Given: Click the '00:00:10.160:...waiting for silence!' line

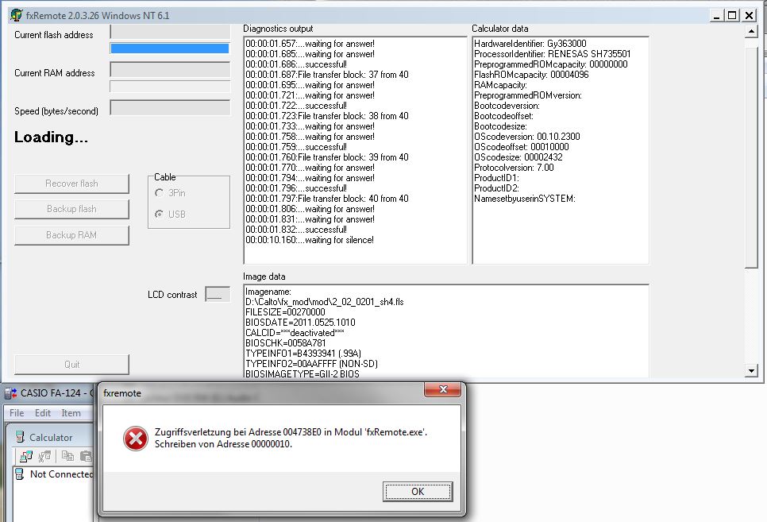Looking at the screenshot, I should tap(310, 240).
